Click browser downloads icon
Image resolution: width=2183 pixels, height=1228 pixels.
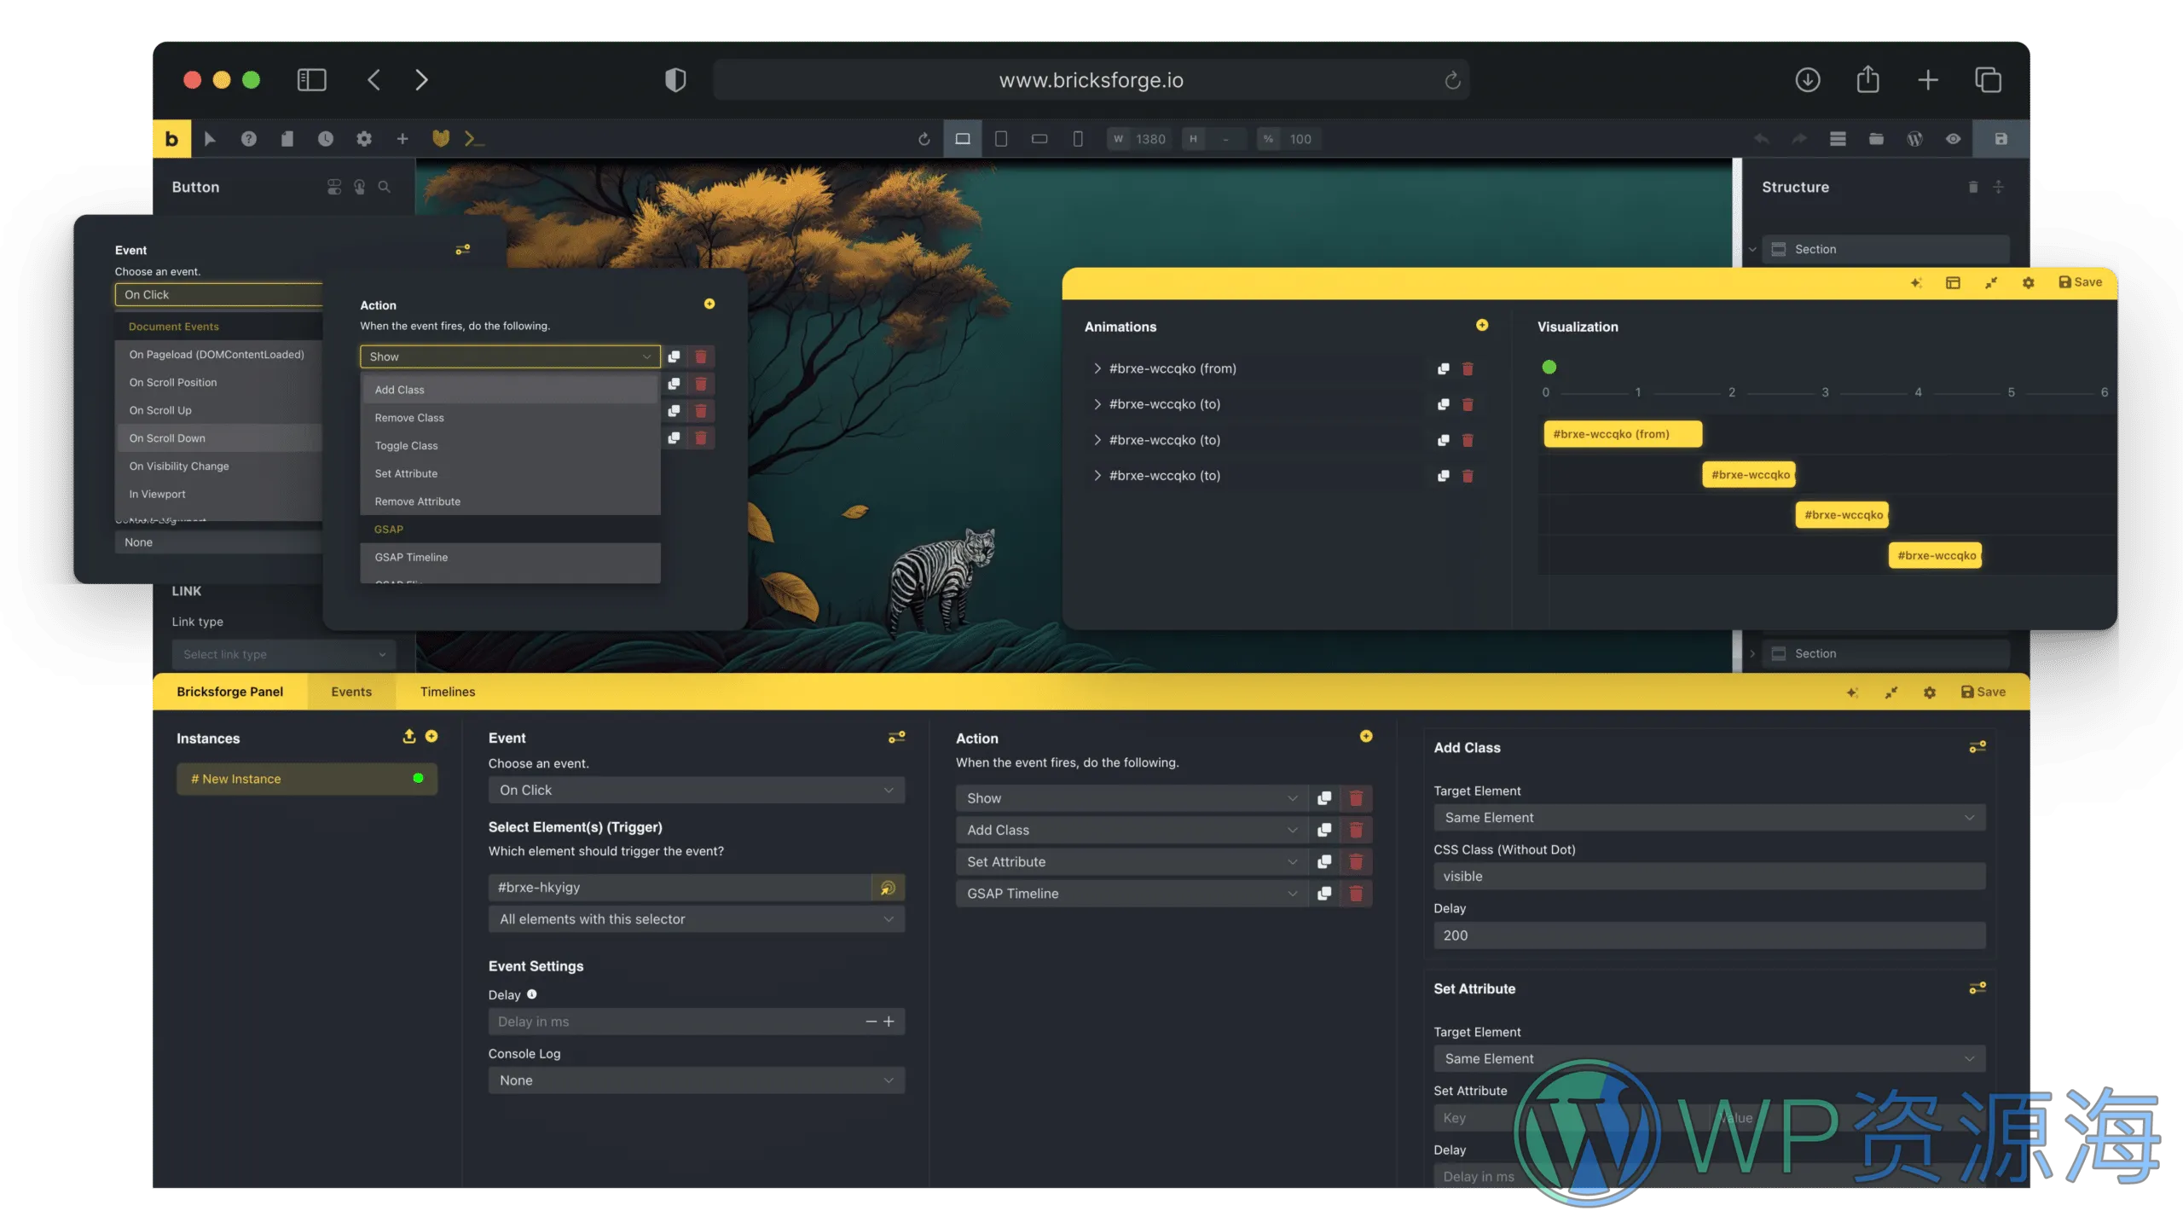point(1808,79)
